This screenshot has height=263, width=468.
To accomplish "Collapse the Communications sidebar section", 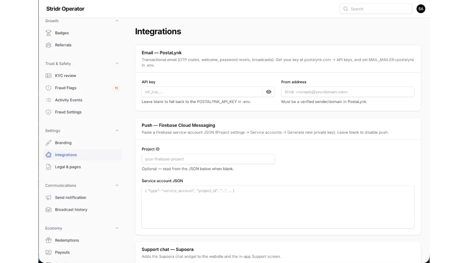I will pyautogui.click(x=117, y=186).
